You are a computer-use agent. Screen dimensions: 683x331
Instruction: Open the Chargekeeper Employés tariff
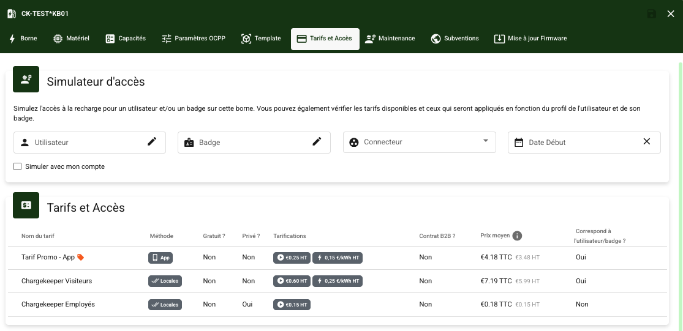pos(58,305)
